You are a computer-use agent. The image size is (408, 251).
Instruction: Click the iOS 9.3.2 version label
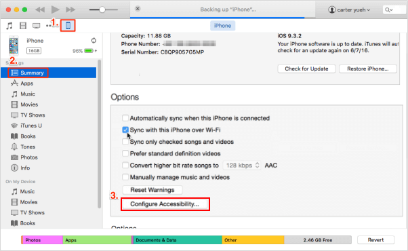pyautogui.click(x=289, y=36)
